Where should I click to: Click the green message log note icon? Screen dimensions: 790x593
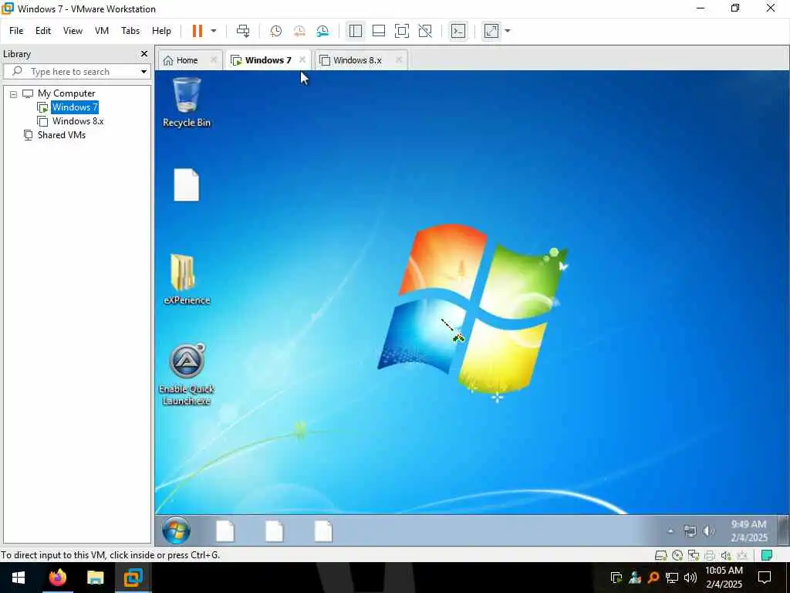[x=767, y=555]
